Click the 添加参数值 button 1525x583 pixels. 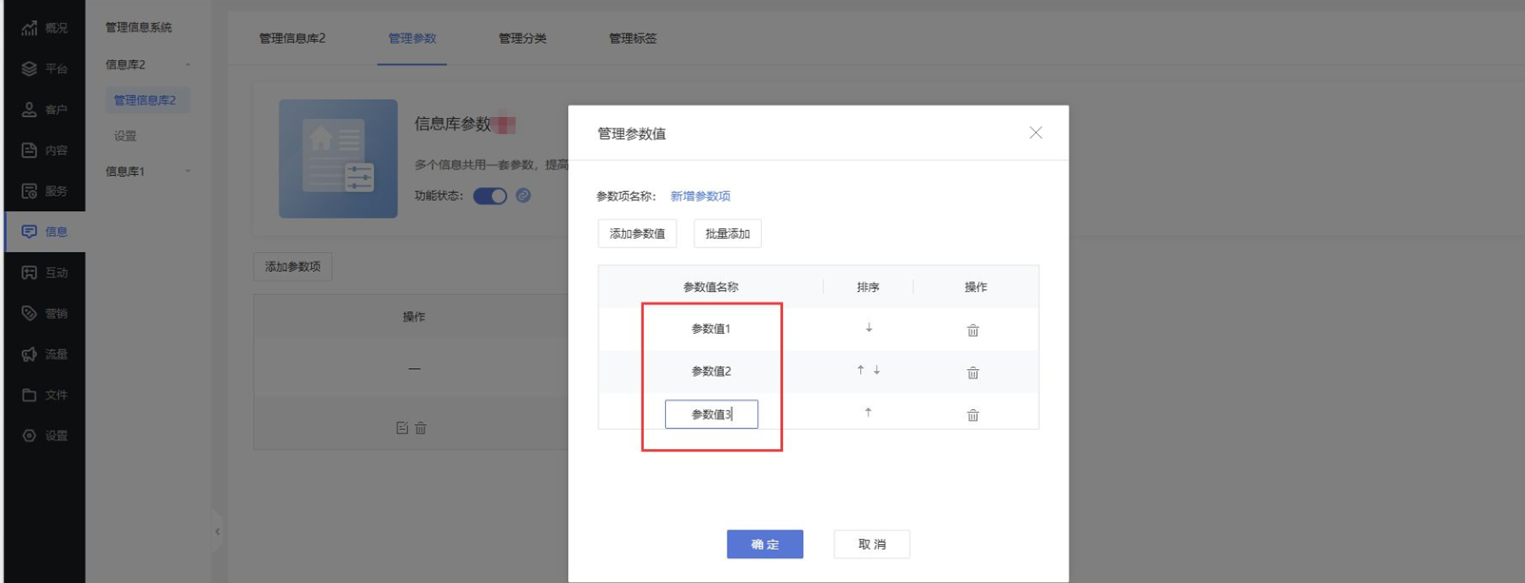(637, 234)
